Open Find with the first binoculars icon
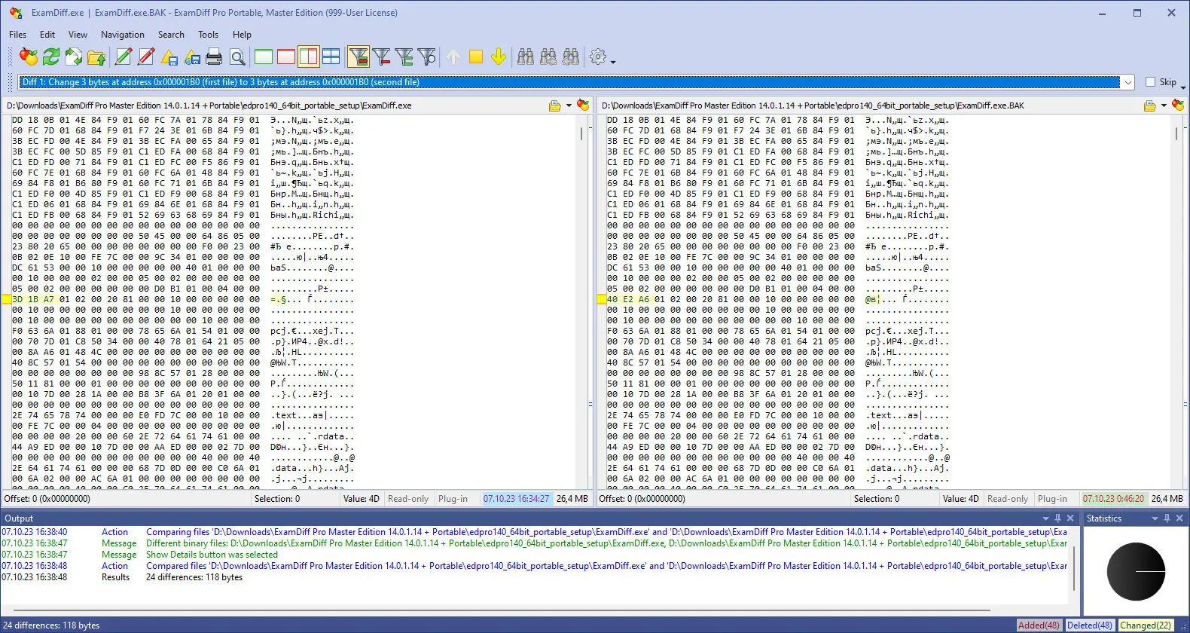The height and width of the screenshot is (633, 1190). tap(526, 57)
